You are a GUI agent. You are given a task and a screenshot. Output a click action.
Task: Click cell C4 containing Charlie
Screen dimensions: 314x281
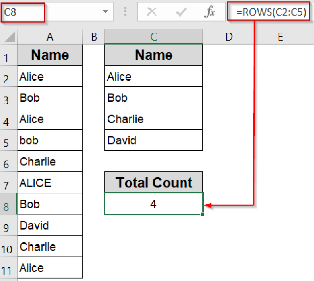pyautogui.click(x=153, y=119)
